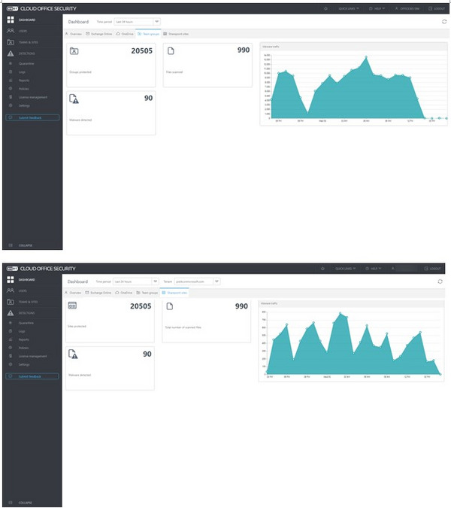Expand the Quick Links menu in the upper header
Screen dimensions: 451x508
point(347,8)
